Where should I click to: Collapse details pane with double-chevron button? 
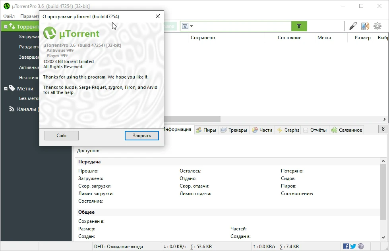(383, 129)
